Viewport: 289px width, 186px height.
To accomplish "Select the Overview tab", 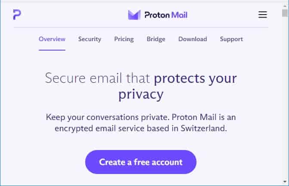I will [52, 39].
